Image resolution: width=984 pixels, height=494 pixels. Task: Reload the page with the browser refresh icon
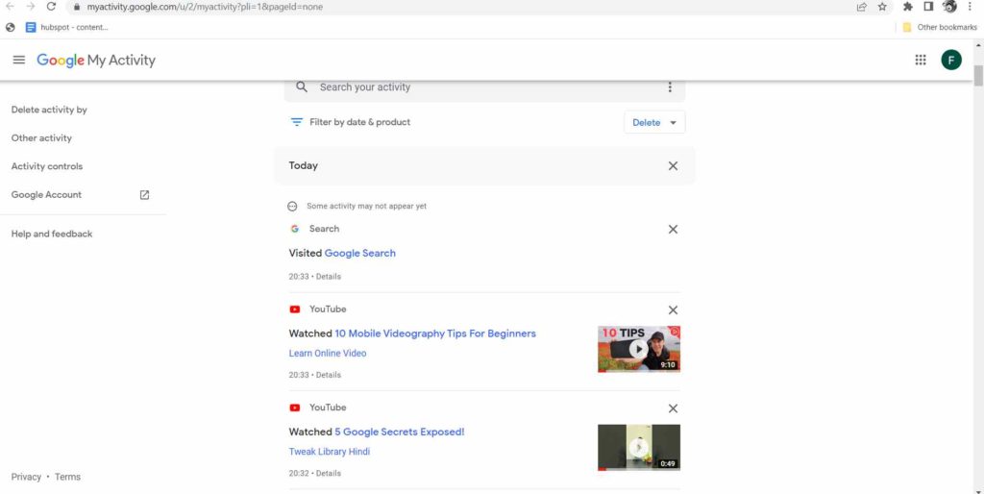point(52,7)
